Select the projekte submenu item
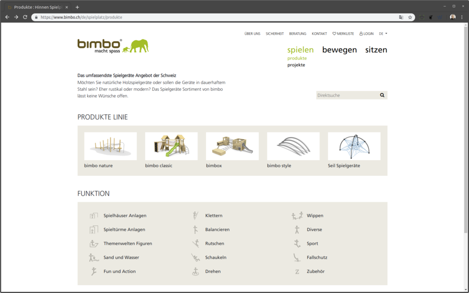 (296, 65)
